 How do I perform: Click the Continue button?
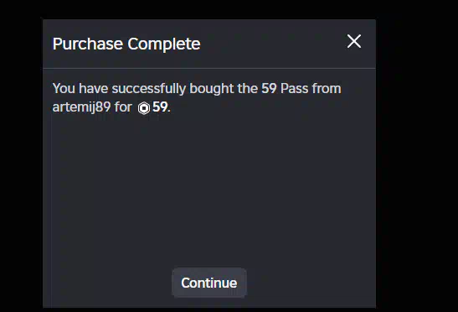pyautogui.click(x=209, y=283)
